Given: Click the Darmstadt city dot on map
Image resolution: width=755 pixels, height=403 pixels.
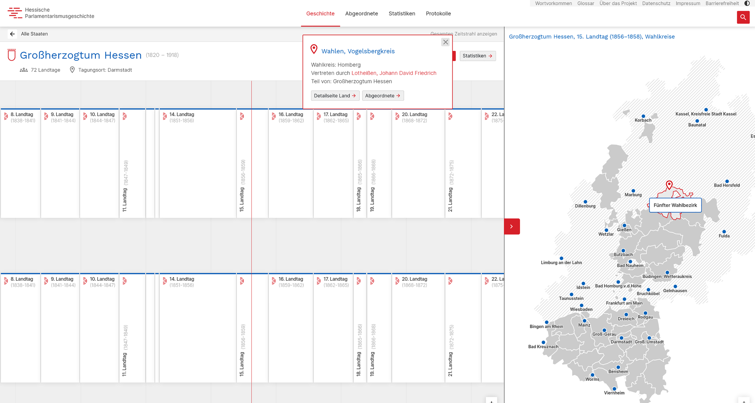Looking at the screenshot, I should click(621, 338).
